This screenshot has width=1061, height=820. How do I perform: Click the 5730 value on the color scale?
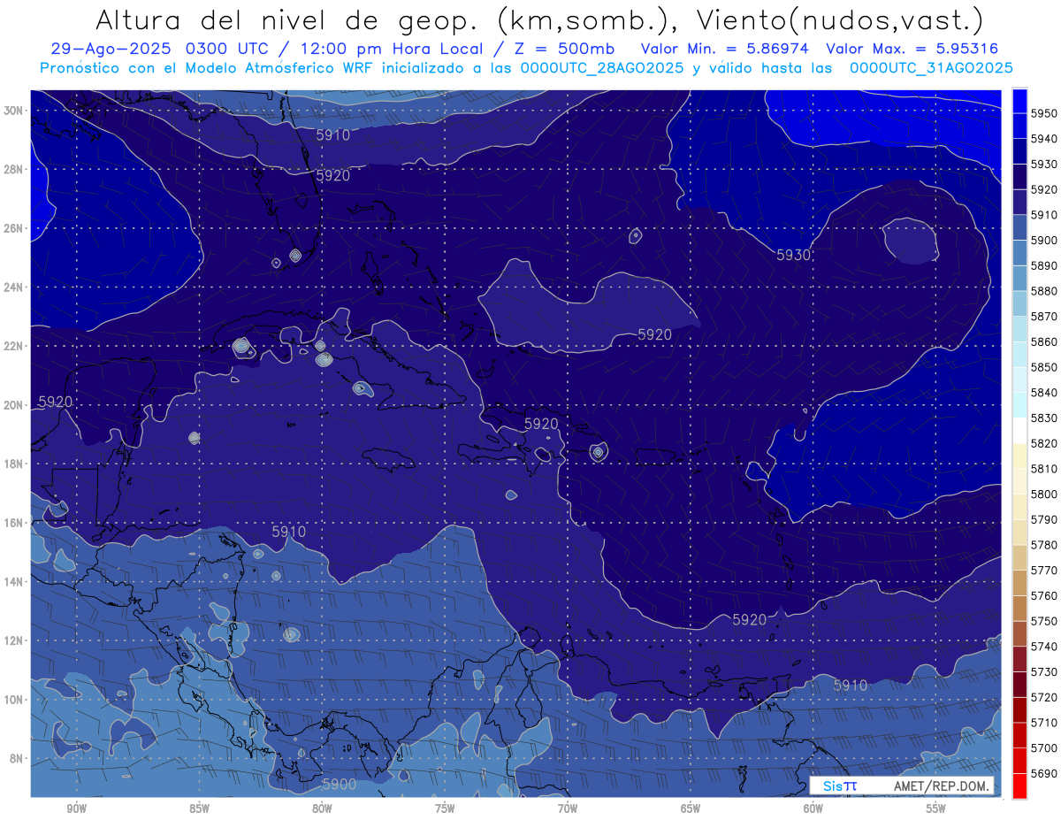tap(1044, 671)
